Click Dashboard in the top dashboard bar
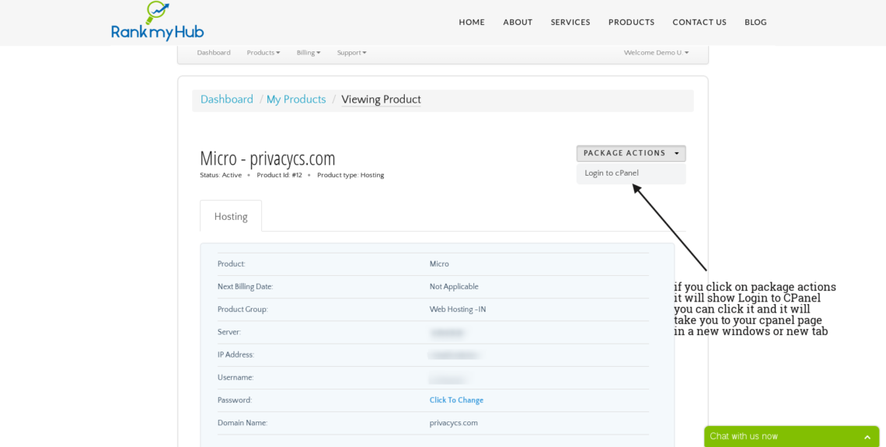The height and width of the screenshot is (447, 886). click(214, 53)
